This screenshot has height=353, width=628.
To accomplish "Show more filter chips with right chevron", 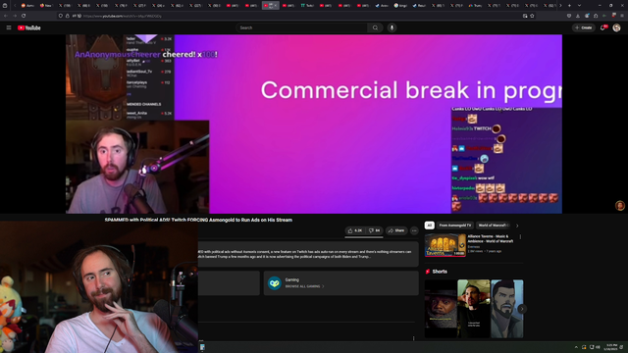I will click(x=517, y=226).
